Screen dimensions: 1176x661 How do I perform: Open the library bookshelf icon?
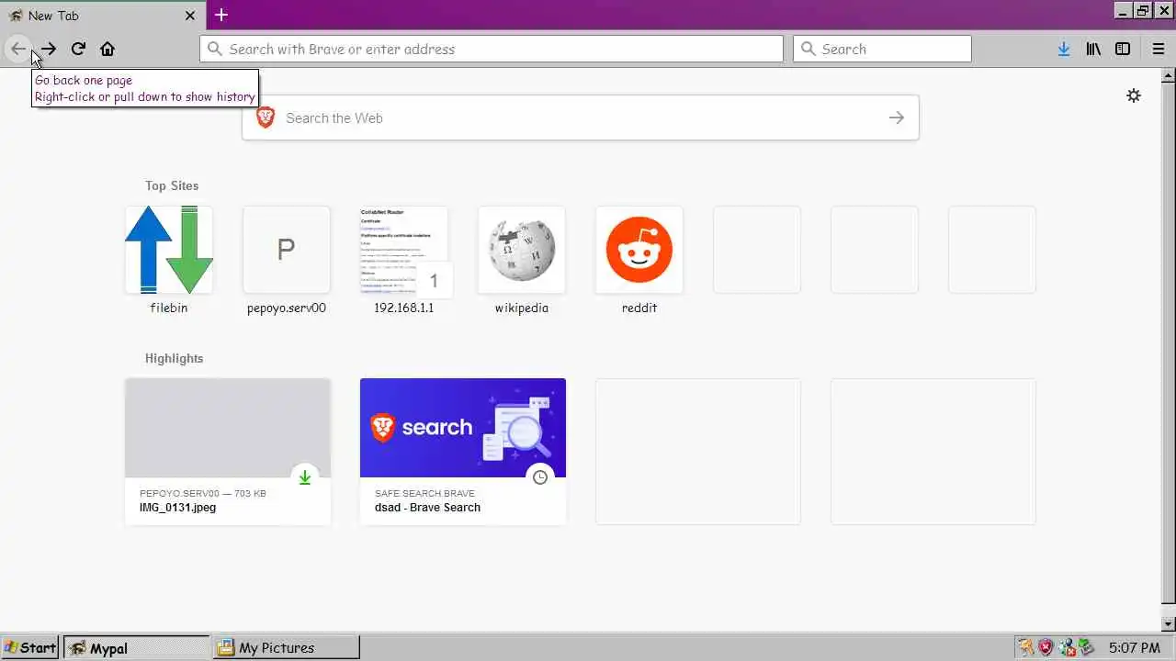(x=1093, y=49)
